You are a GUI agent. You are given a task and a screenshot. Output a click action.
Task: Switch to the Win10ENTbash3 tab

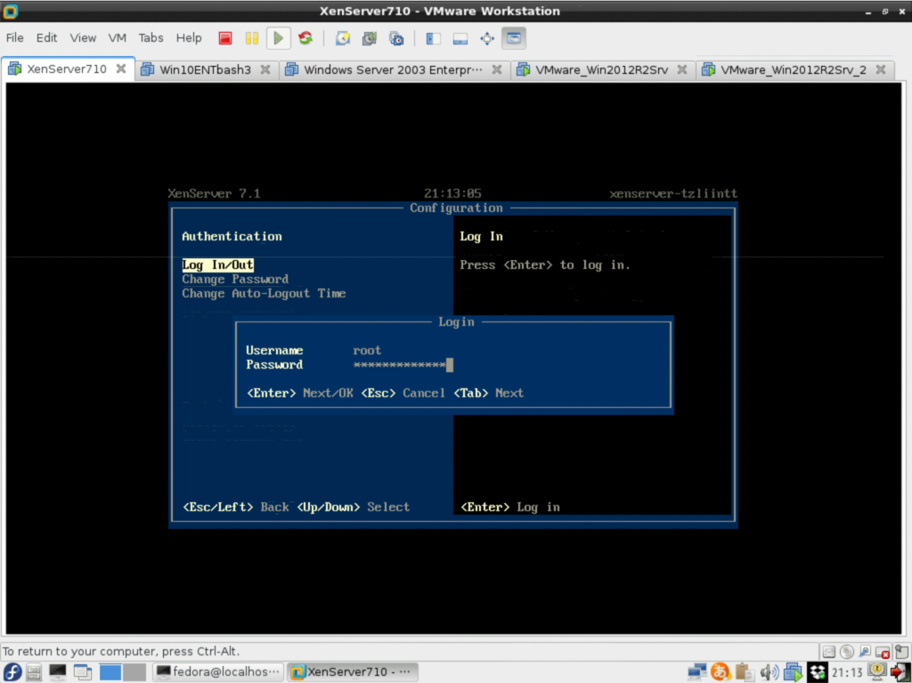click(x=205, y=69)
